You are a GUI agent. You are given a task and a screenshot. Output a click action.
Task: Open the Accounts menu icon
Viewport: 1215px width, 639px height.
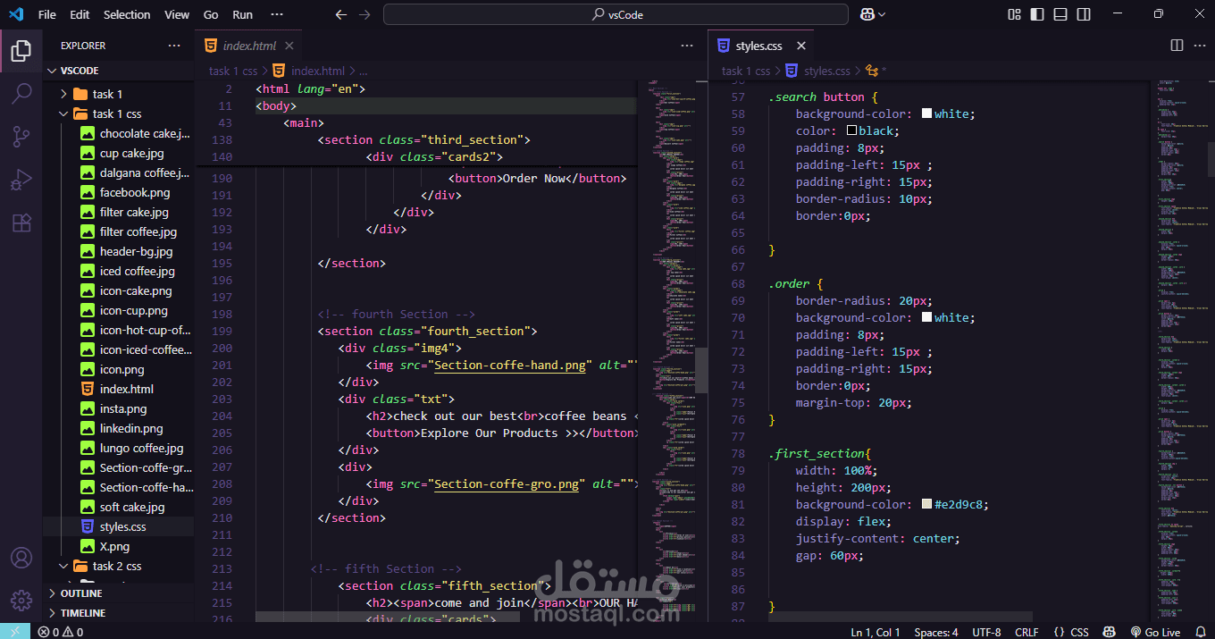pyautogui.click(x=21, y=558)
